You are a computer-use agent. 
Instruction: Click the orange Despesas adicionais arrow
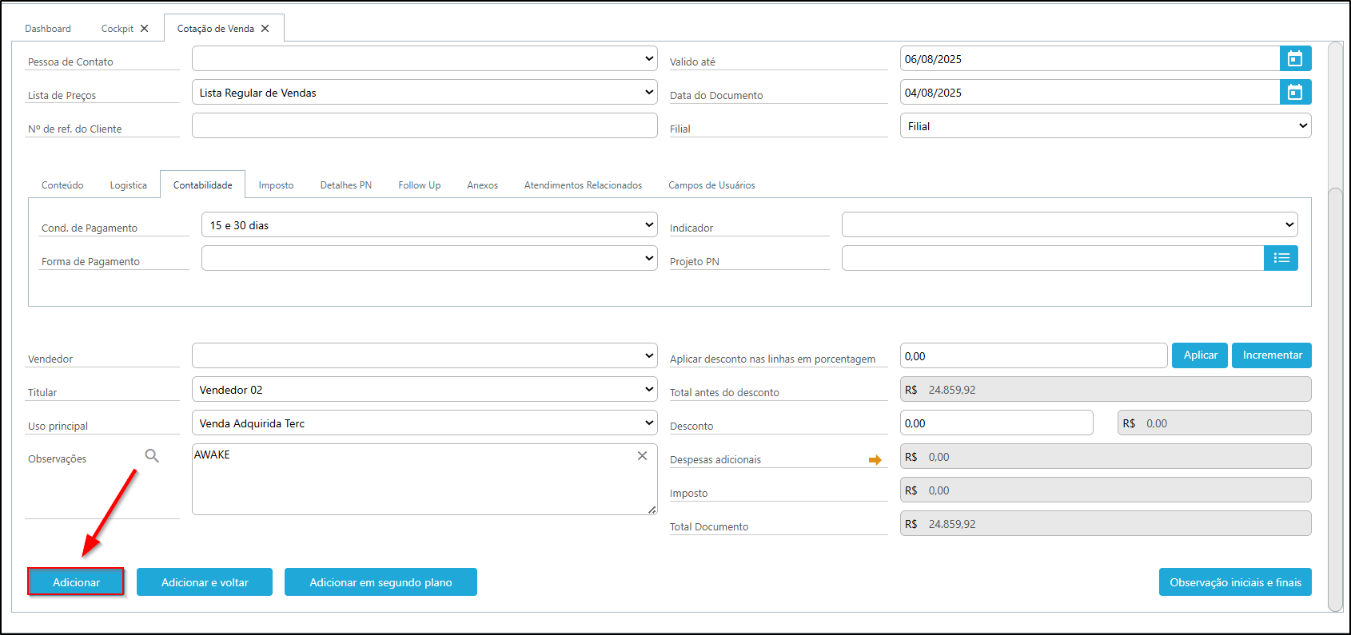(x=875, y=460)
